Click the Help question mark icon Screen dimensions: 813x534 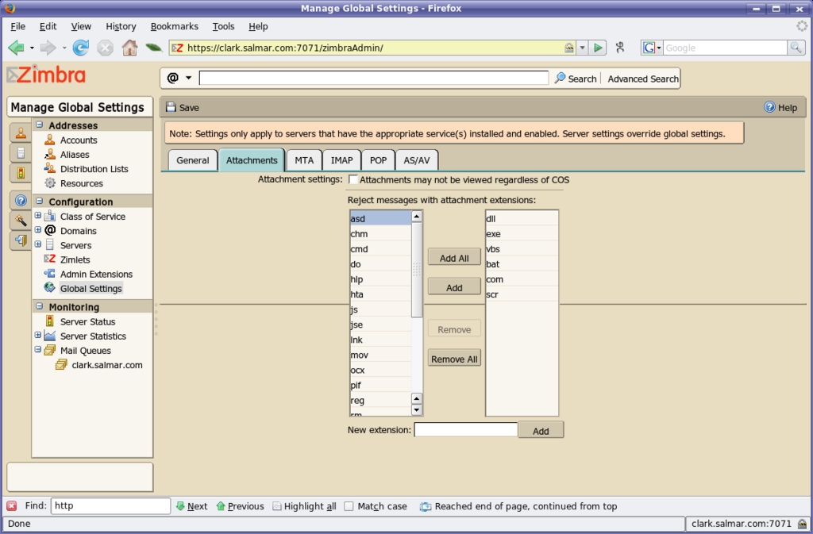point(769,107)
